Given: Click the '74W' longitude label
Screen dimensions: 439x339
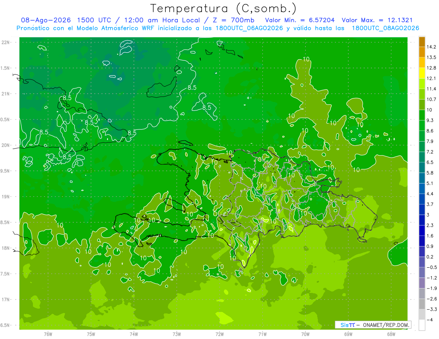Looking at the screenshot, I should click(x=134, y=334).
